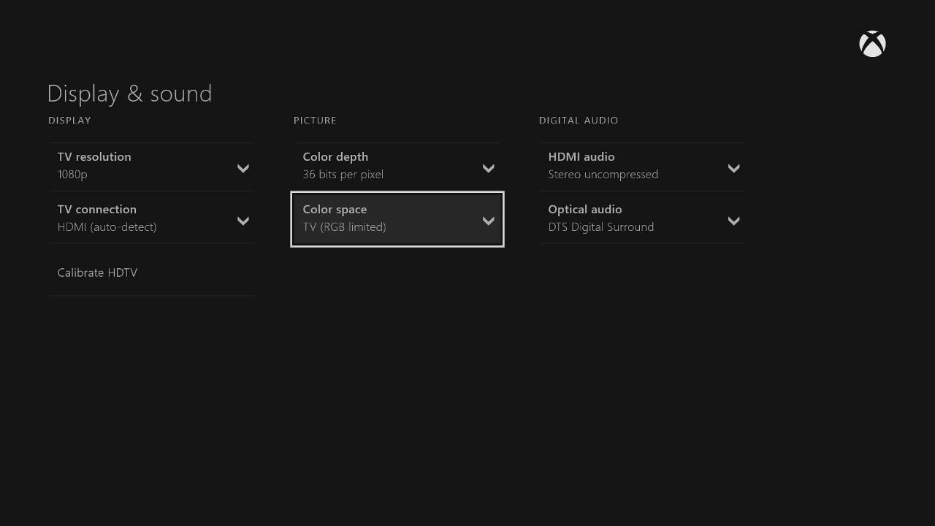Image resolution: width=935 pixels, height=526 pixels.
Task: Open the TV connection dropdown label
Action: [97, 209]
